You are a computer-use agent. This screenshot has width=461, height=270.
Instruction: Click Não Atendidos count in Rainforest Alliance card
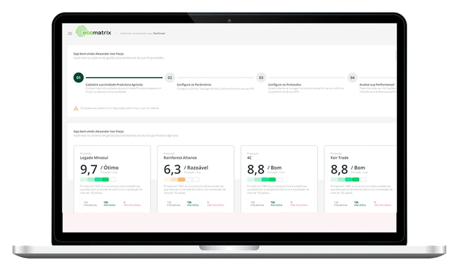pyautogui.click(x=216, y=204)
